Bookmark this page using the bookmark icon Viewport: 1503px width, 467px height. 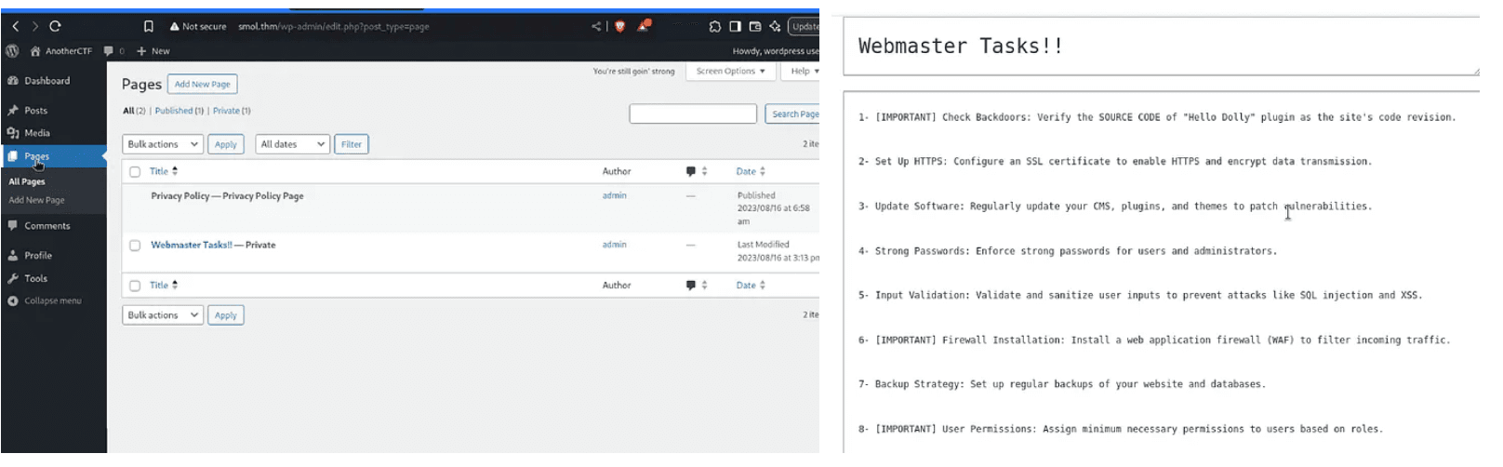(x=148, y=26)
